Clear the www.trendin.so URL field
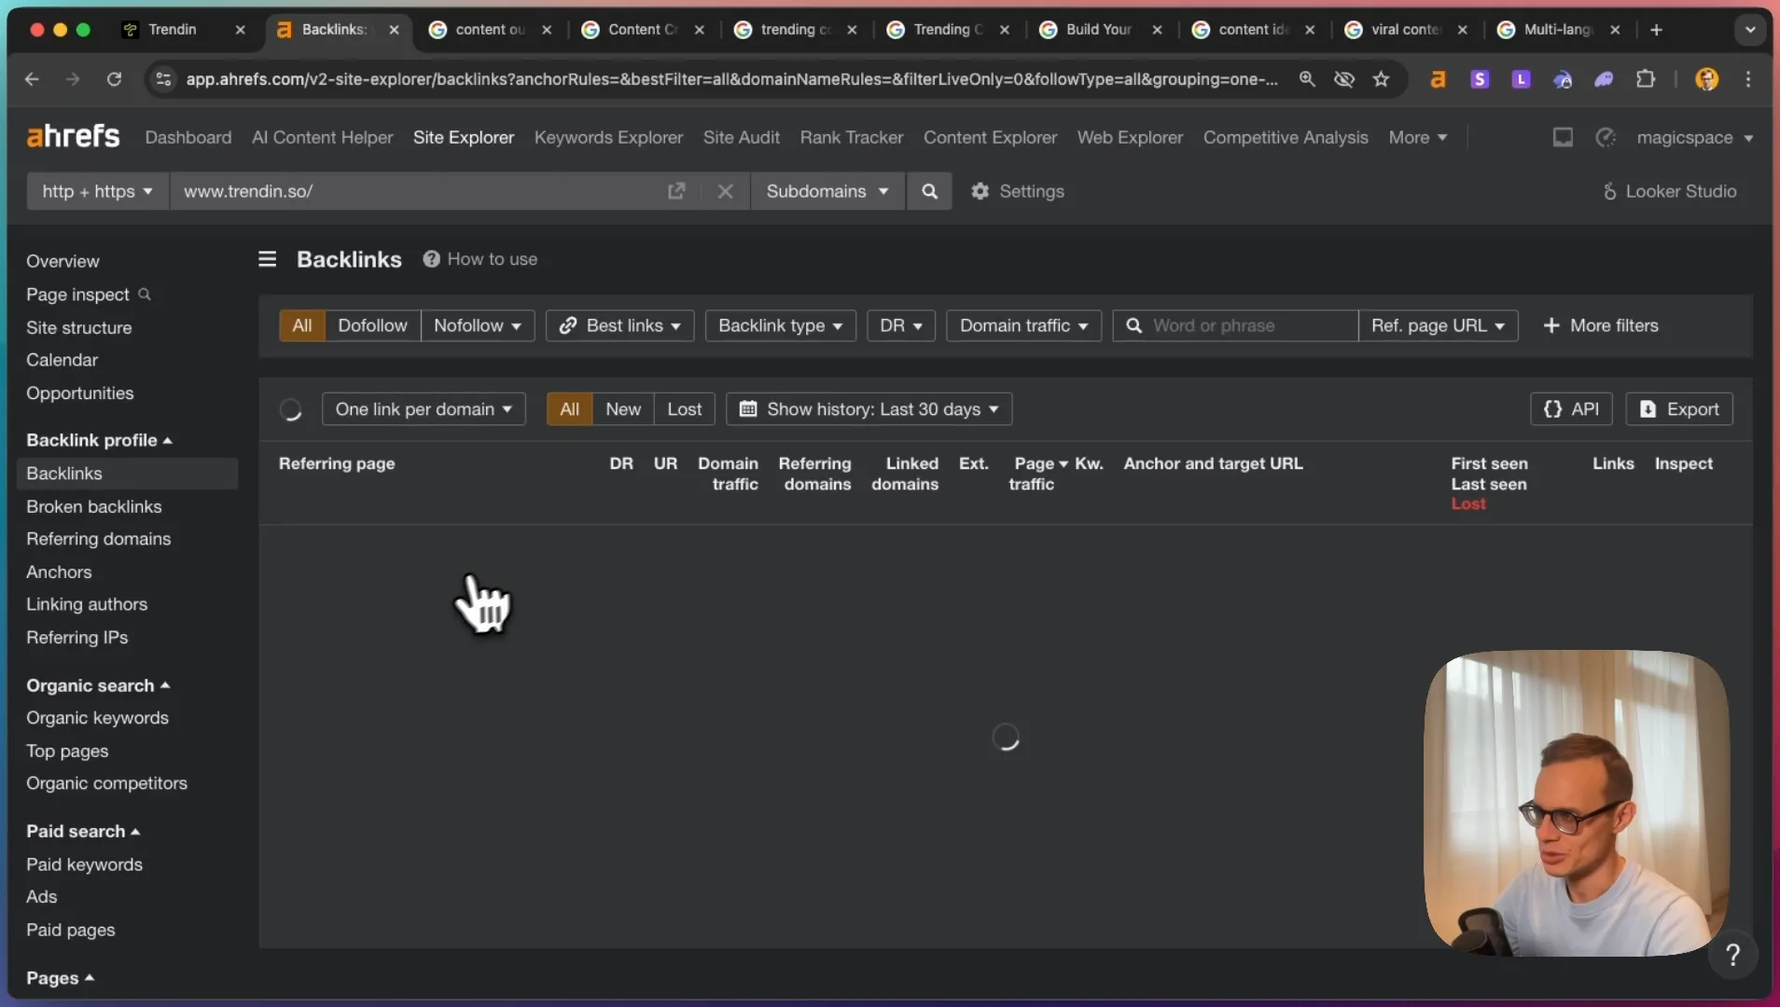 725,191
